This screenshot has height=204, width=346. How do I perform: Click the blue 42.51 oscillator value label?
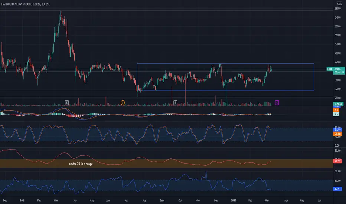pos(337,189)
